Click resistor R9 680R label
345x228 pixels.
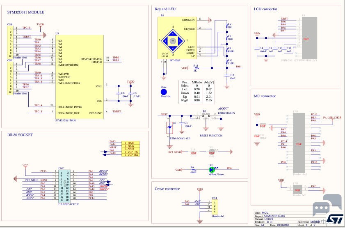[193, 170]
